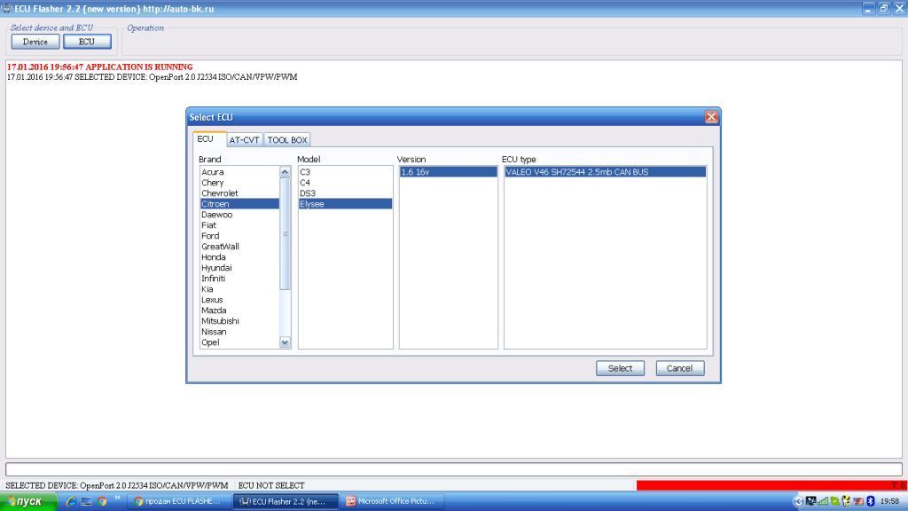Select 1.6 16v version
908x511 pixels.
[x=448, y=172]
